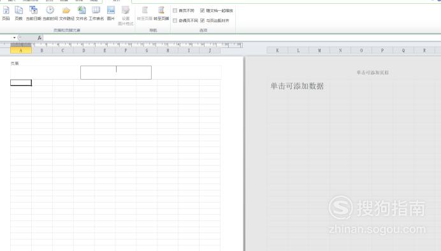Enable Different Odd & Even Pages (奇偶页不同)
The image size is (441, 251).
click(x=185, y=20)
